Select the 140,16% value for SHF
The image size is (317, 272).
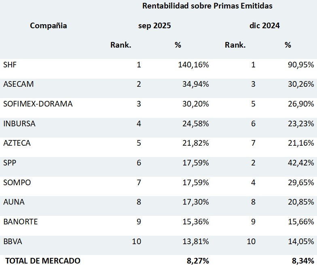pos(193,65)
